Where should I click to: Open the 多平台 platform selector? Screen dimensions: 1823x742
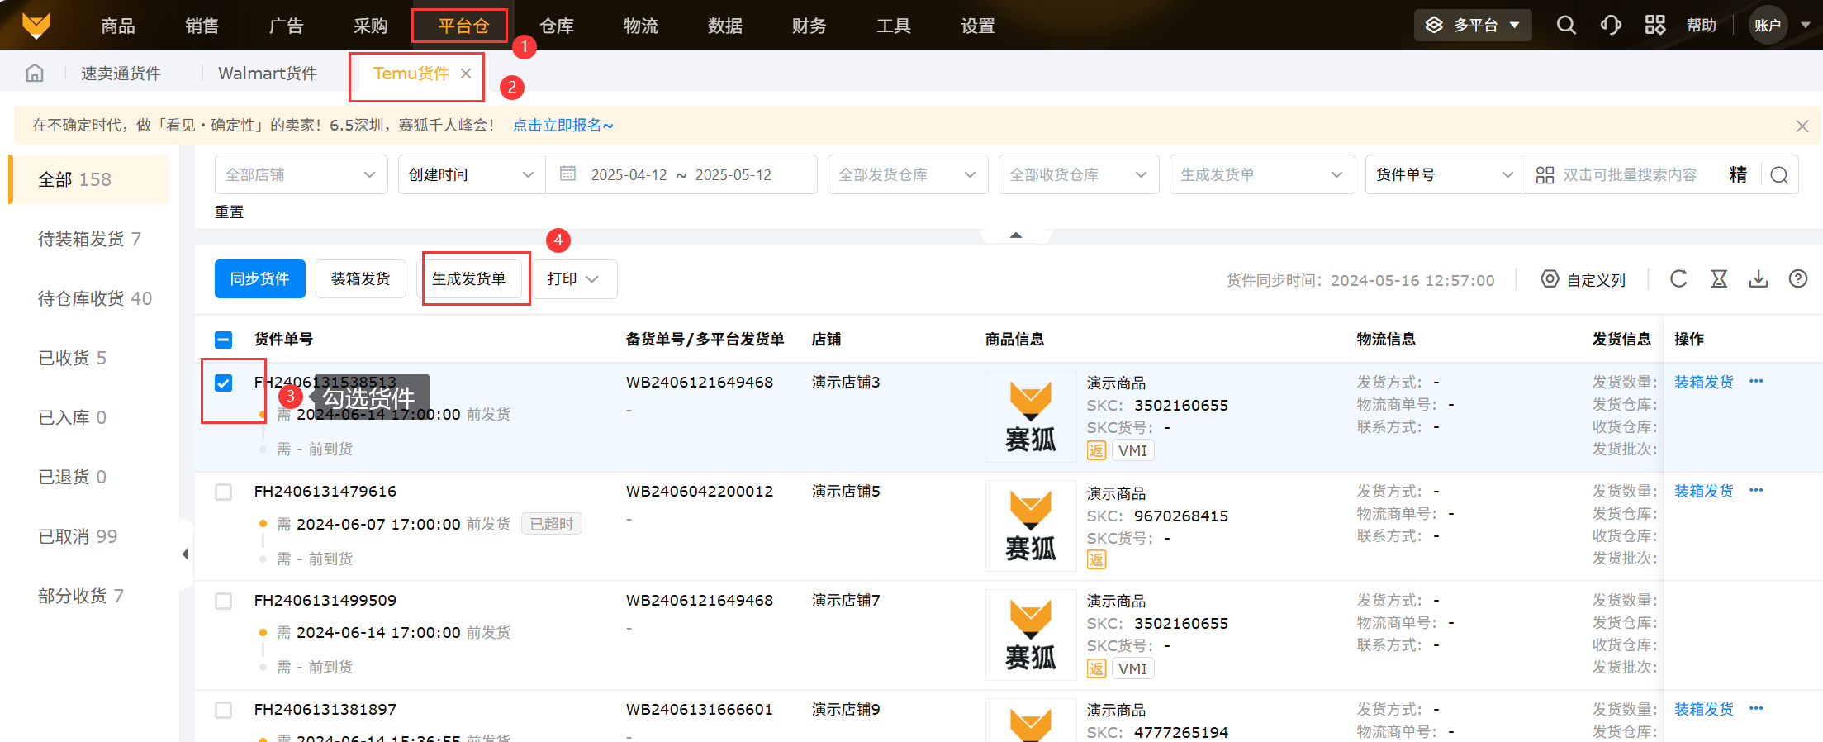click(1474, 25)
